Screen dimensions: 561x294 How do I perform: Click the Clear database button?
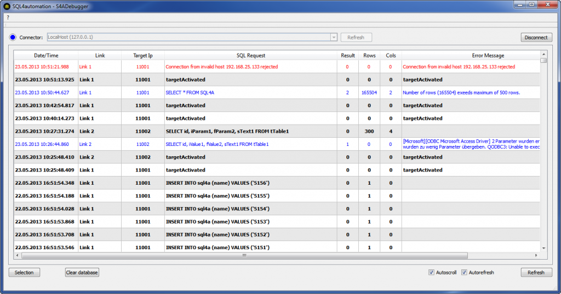pyautogui.click(x=82, y=272)
